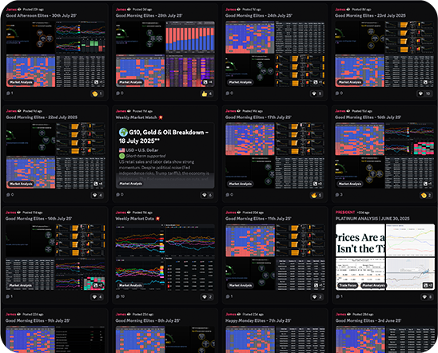Click diamond reaction on Weekly Market Data post
Screen dimensions: 438x353
pyautogui.click(x=207, y=297)
